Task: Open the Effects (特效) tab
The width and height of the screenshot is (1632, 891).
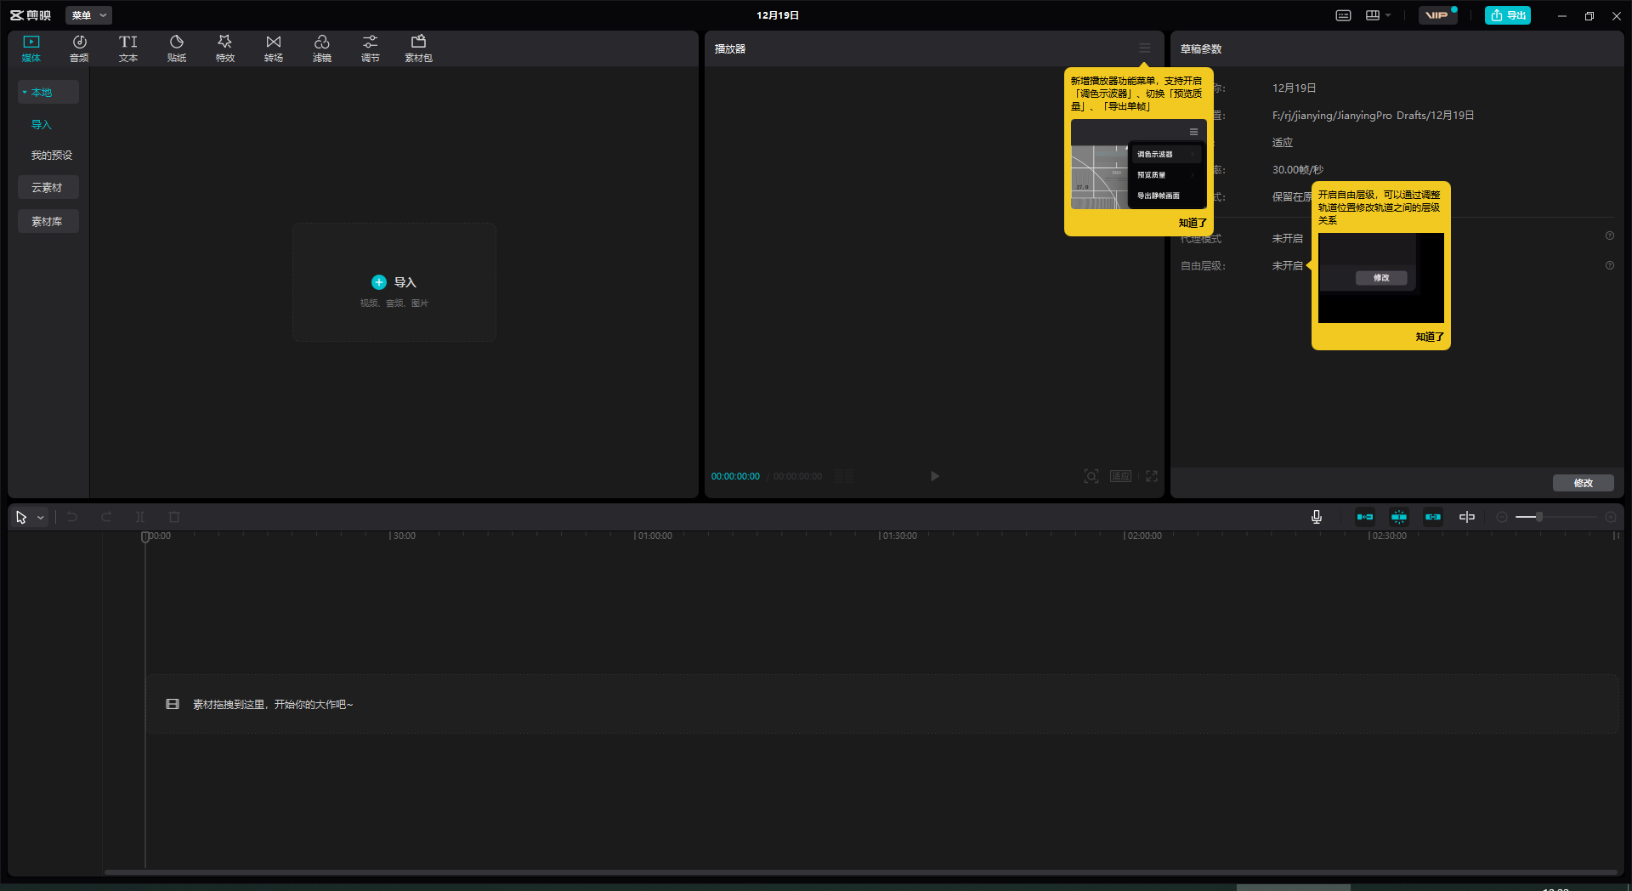Action: pyautogui.click(x=225, y=48)
